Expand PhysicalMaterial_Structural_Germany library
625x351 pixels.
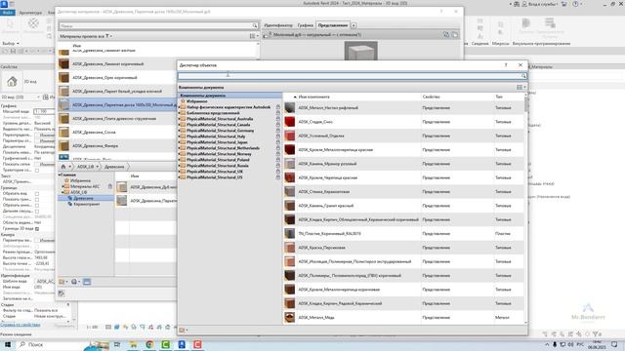(179, 131)
